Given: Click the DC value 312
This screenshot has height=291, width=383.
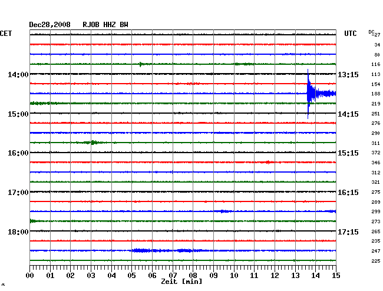Looking at the screenshot, I should (376, 173).
